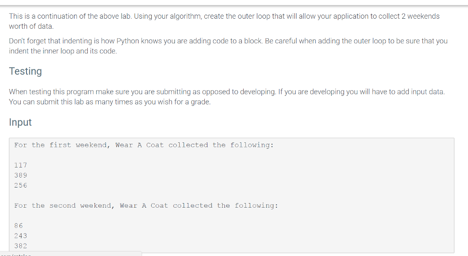
Task: Click the word 'collected' in second weekend line
Action: [192, 206]
